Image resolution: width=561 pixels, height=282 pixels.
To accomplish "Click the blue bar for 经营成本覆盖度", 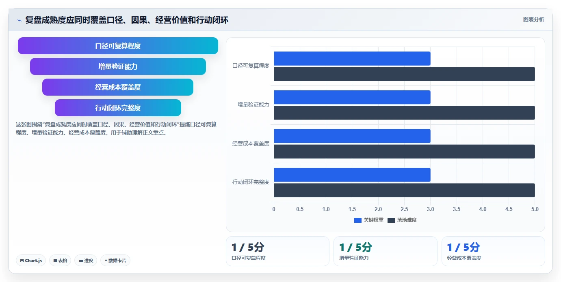I will click(352, 136).
